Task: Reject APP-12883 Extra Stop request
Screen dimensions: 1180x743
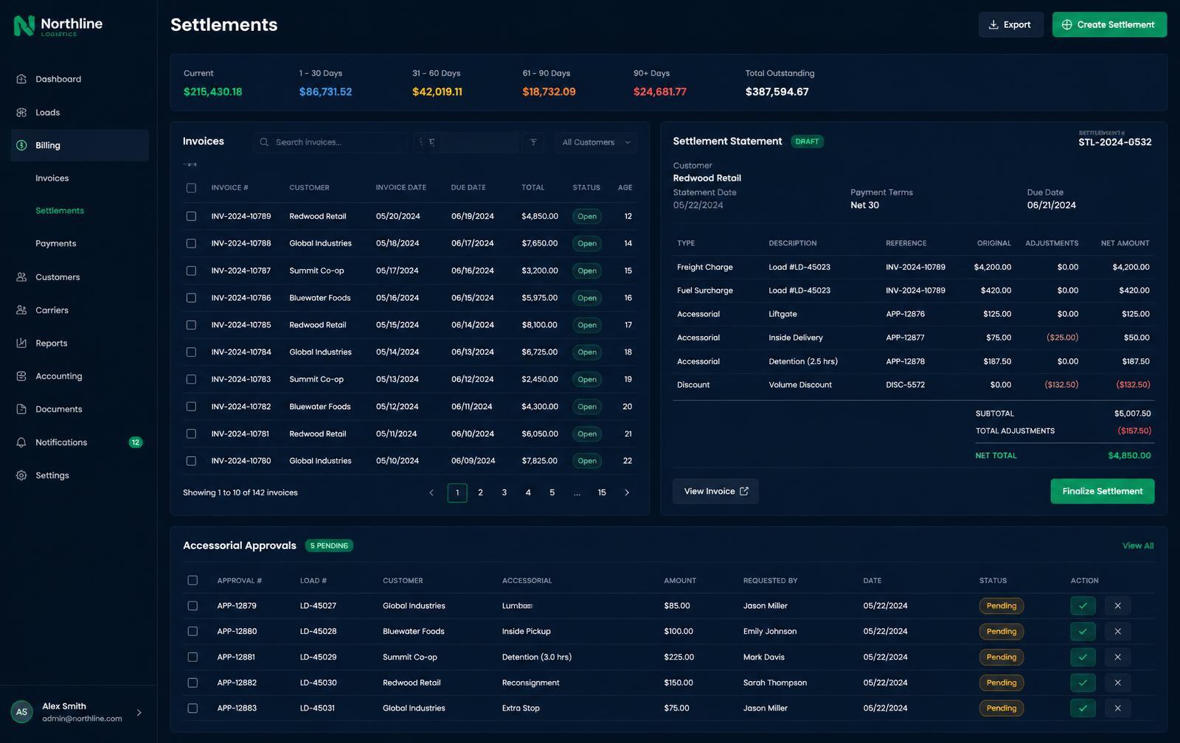Action: tap(1117, 708)
